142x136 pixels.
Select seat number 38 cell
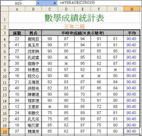[17, 64]
